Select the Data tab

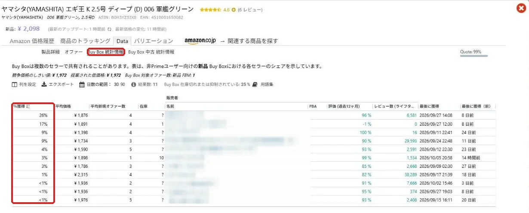tap(122, 41)
